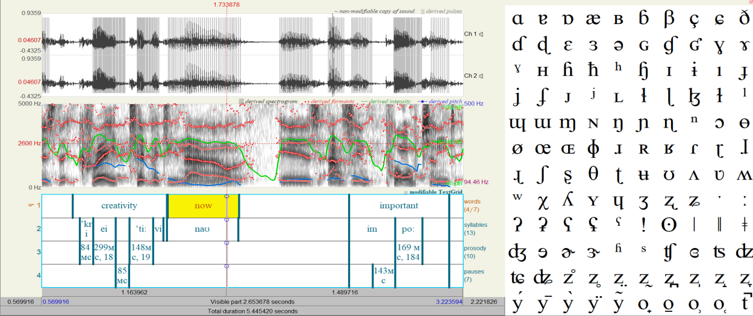
Task: Select the '143мс' pause interval
Action: coord(384,276)
